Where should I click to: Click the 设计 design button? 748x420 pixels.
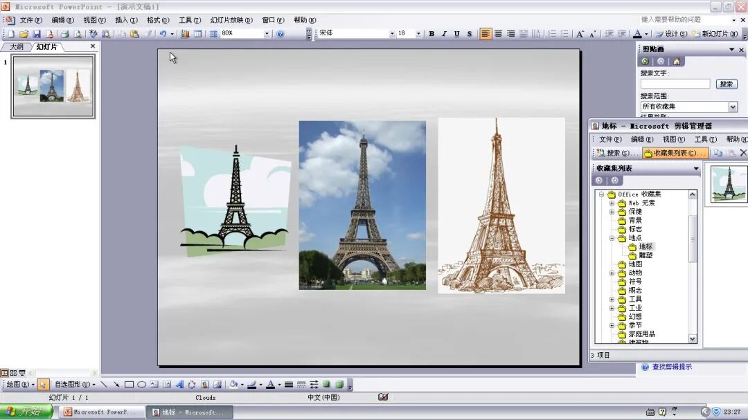671,34
